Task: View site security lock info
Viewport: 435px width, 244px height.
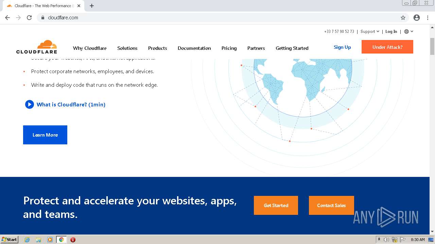Action: 42,18
